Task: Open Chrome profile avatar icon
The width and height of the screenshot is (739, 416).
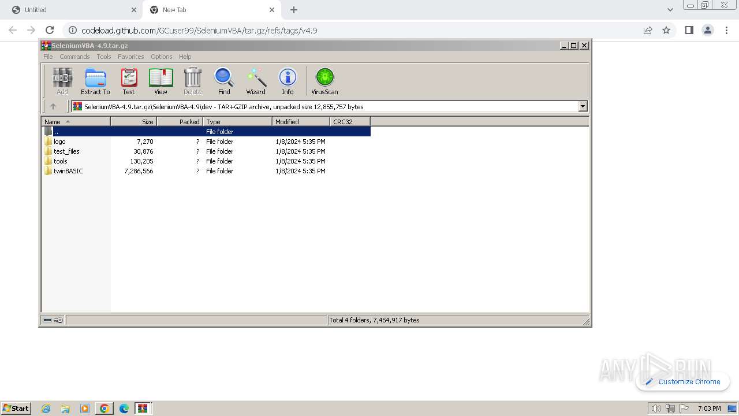Action: click(x=708, y=30)
